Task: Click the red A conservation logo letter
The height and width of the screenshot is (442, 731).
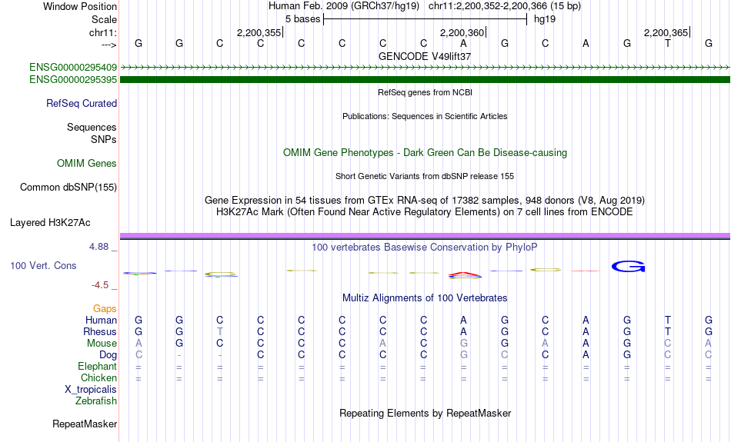Action: click(x=464, y=274)
